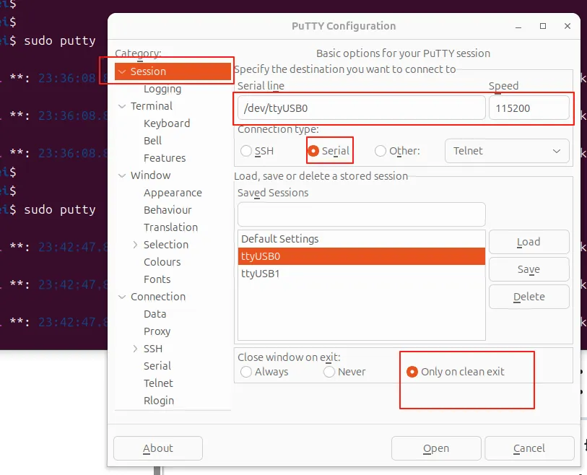Click the Serial line input field
This screenshot has height=475, width=587.
click(362, 108)
